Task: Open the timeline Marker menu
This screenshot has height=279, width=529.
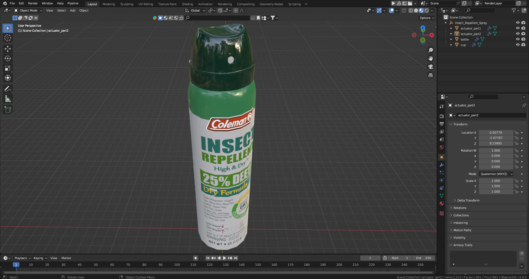Action: pos(66,258)
